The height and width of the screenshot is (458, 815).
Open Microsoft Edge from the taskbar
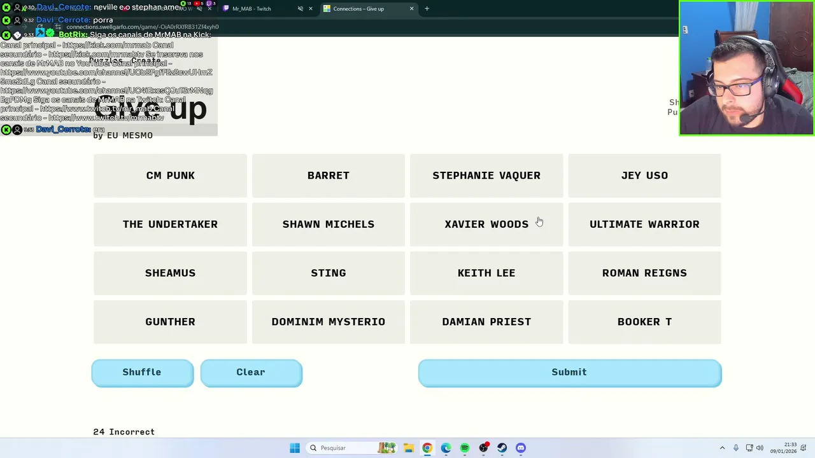point(446,448)
